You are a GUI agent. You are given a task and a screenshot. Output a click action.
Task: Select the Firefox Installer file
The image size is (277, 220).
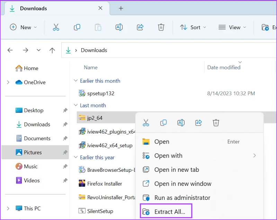100,184
